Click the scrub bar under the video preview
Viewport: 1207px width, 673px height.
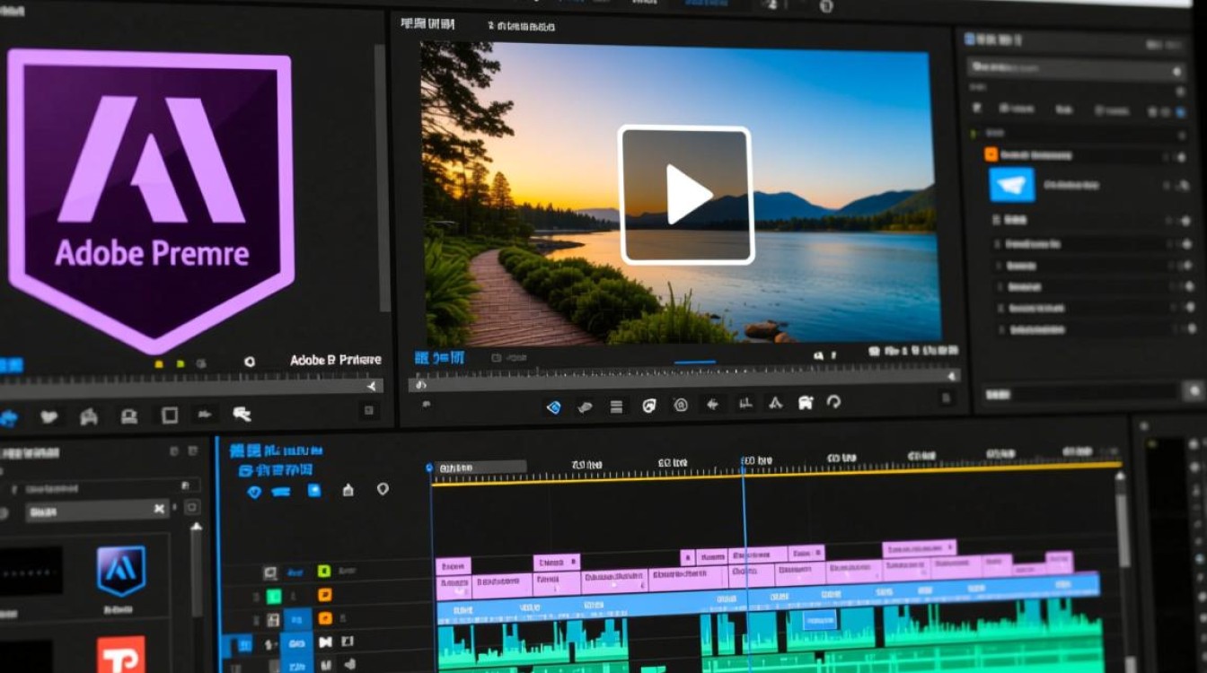pyautogui.click(x=684, y=380)
